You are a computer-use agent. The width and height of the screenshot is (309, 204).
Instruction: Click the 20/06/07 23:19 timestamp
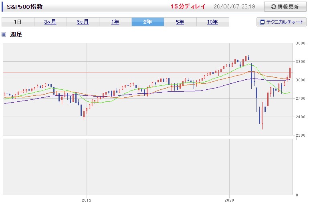click(234, 6)
